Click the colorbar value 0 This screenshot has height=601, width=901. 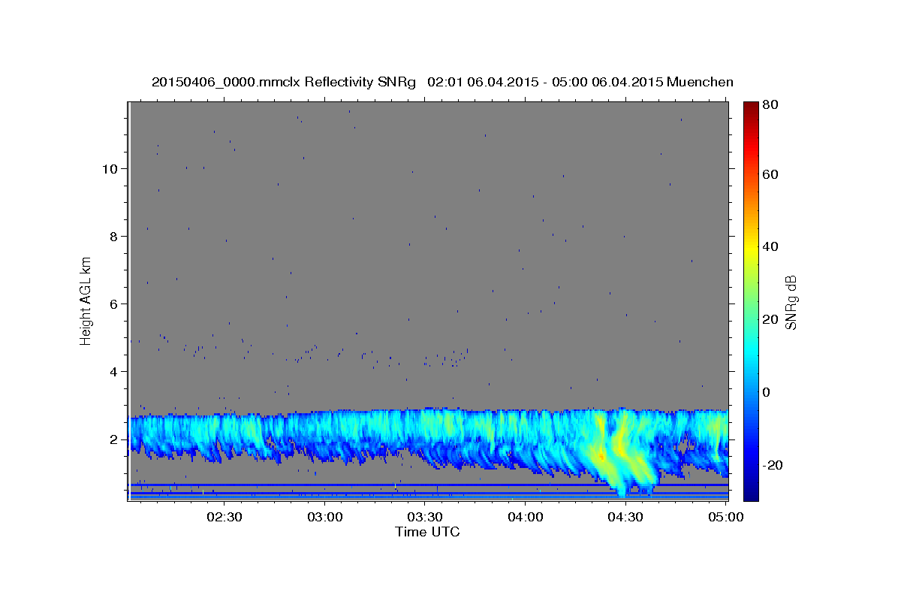pyautogui.click(x=768, y=392)
